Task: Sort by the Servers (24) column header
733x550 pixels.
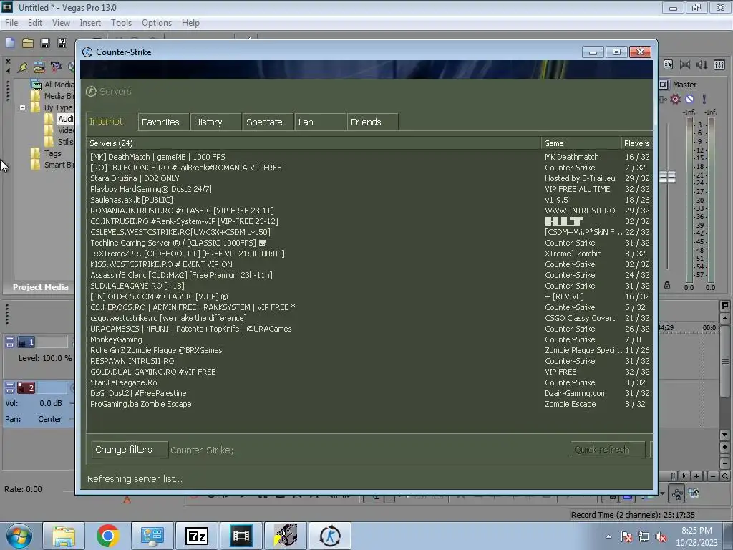Action: 314,143
